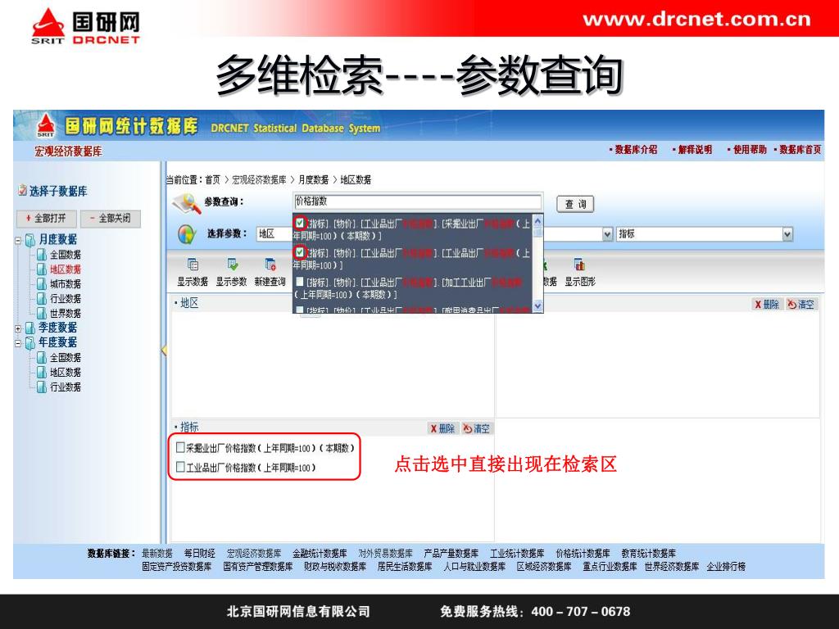Open 对外贸易数据库 footer link

click(x=385, y=553)
